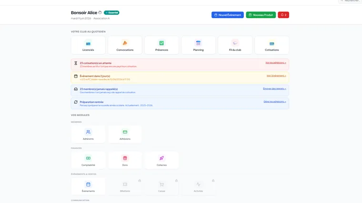Click the lock icon on Activités

213,181
